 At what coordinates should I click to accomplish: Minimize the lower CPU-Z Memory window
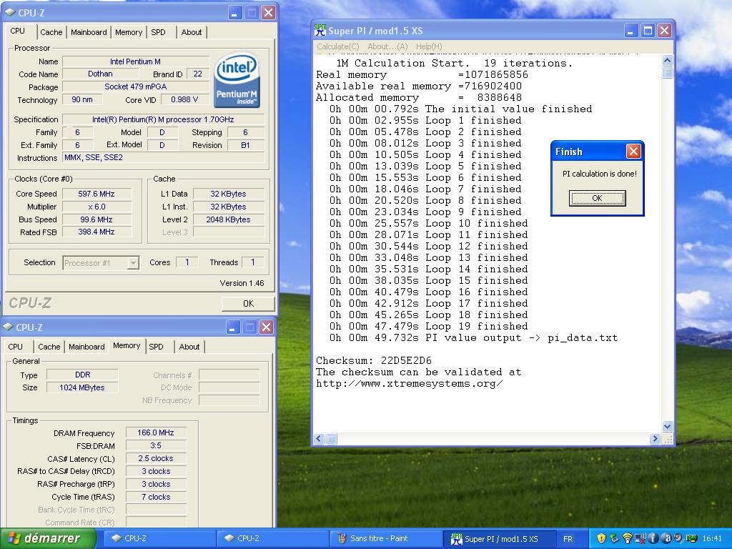pos(233,327)
